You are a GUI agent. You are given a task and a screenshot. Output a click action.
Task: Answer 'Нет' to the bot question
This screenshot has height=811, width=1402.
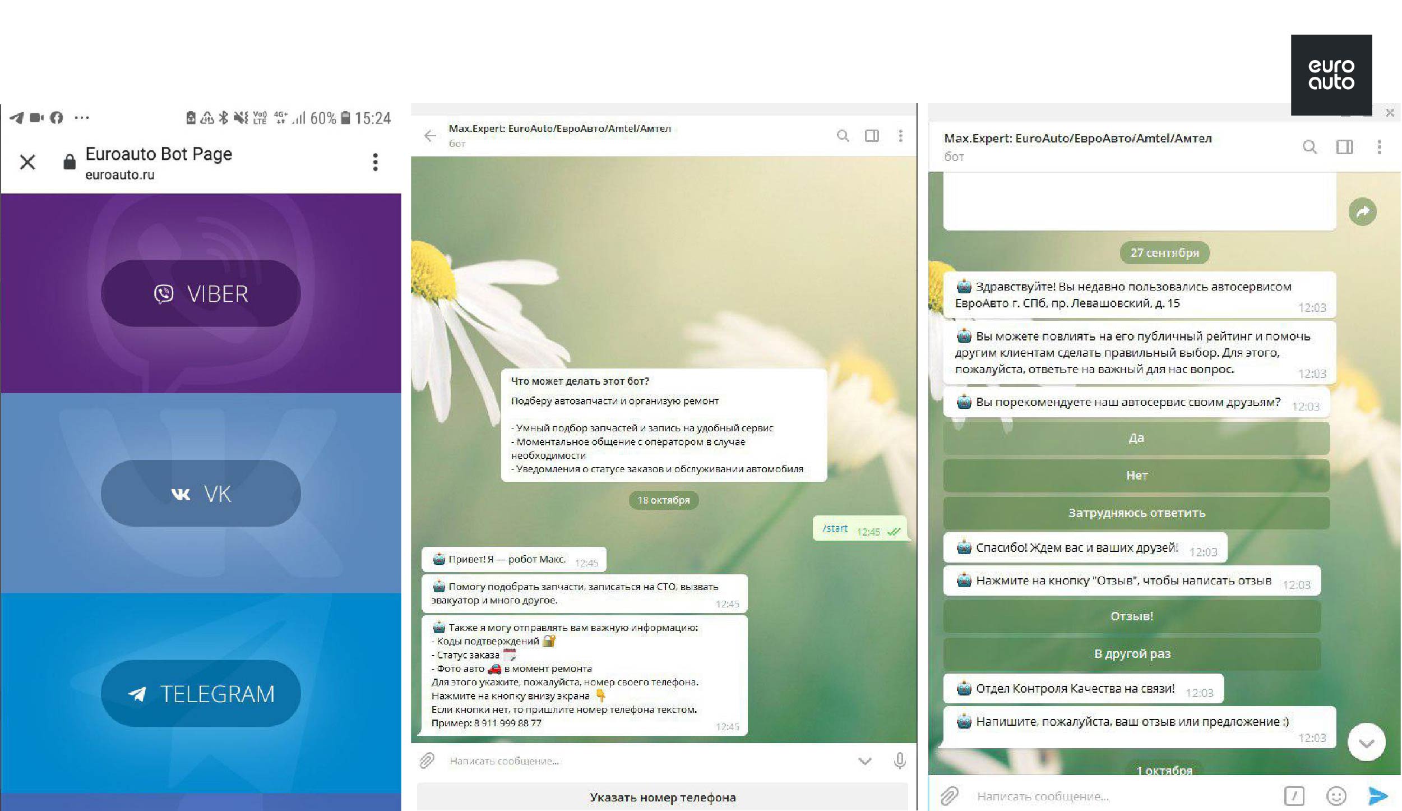[x=1136, y=476]
